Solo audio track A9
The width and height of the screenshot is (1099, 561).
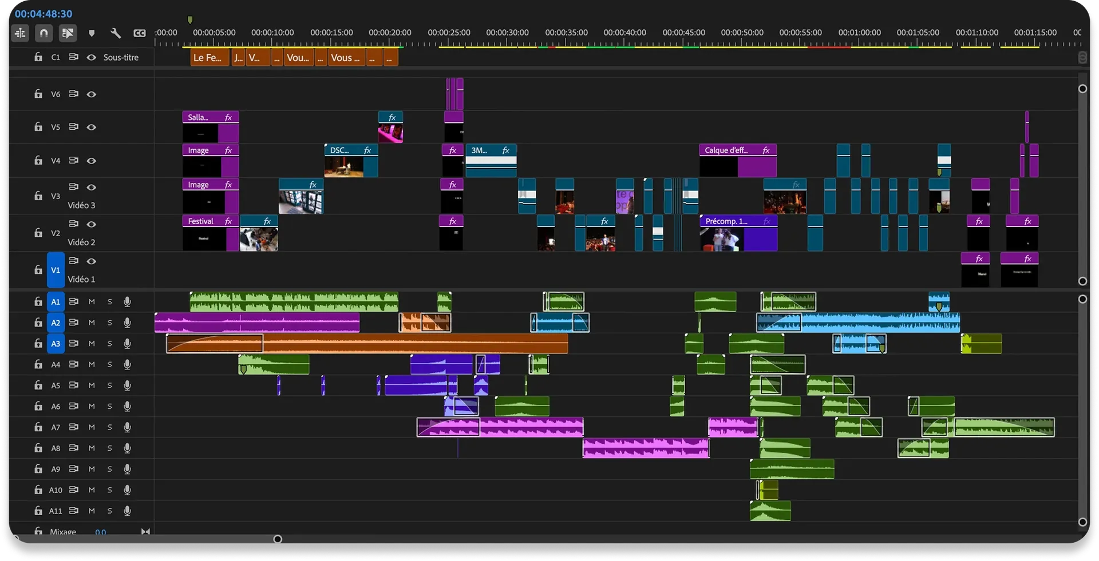click(109, 469)
